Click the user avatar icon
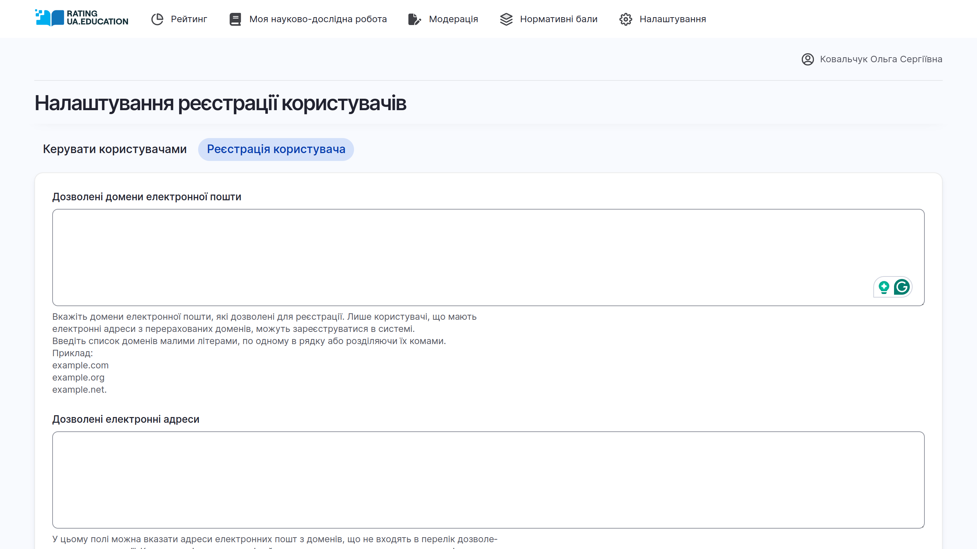The width and height of the screenshot is (977, 549). tap(808, 59)
